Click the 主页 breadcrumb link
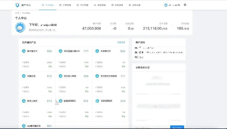 click(x=17, y=13)
